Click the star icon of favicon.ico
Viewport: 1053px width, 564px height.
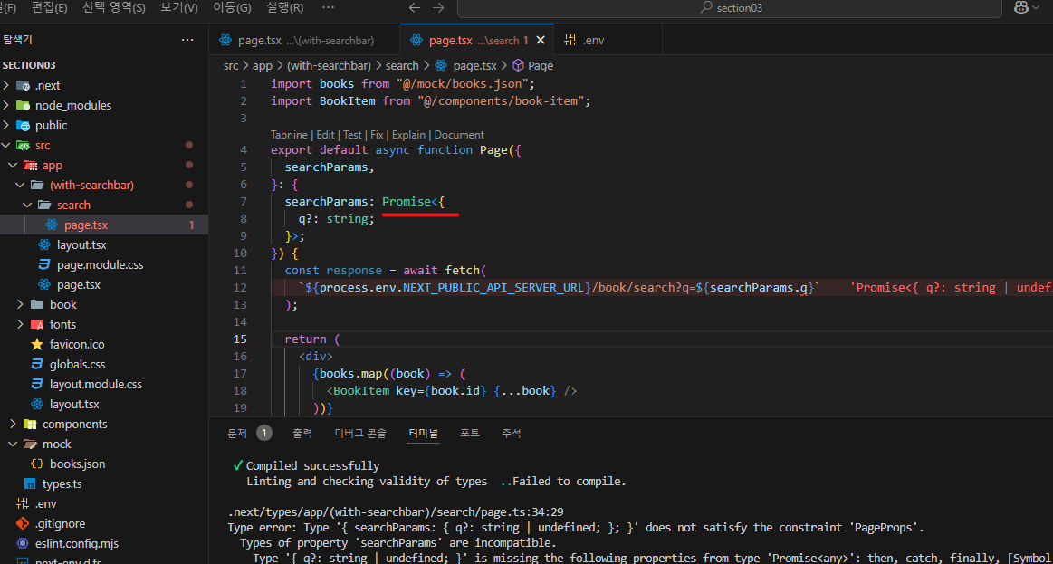click(x=38, y=344)
